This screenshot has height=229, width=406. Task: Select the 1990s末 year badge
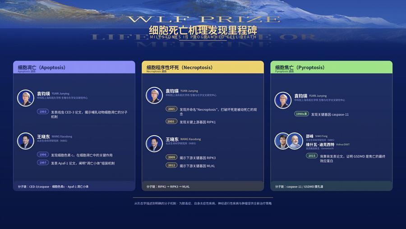coord(301,114)
